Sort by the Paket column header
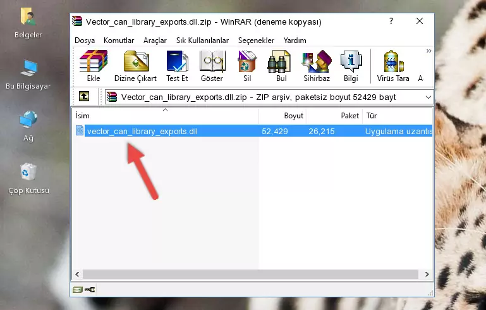486x310 pixels. coord(334,115)
